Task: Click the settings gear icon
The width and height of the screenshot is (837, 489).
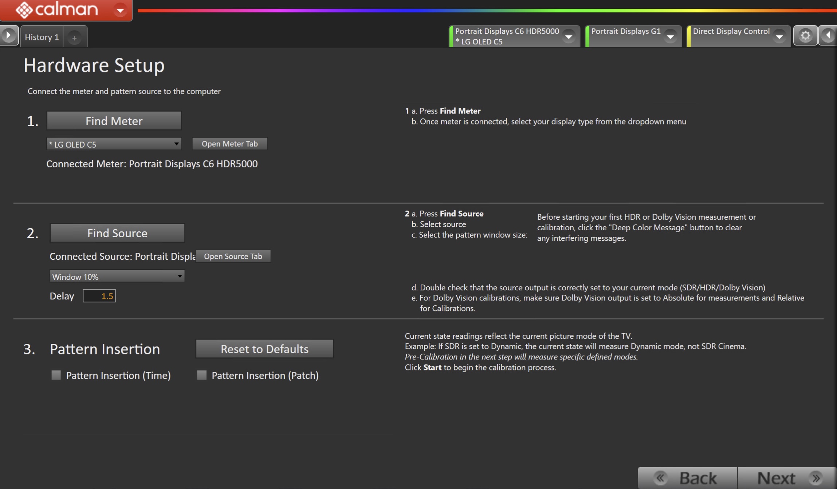Action: coord(805,36)
